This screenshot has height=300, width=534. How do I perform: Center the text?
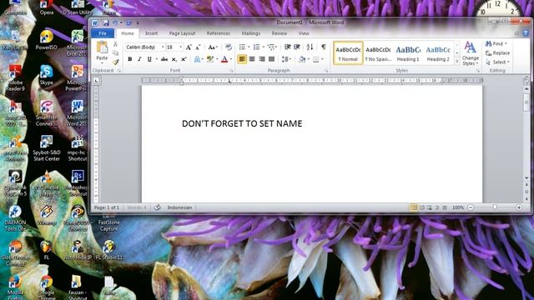coord(252,59)
